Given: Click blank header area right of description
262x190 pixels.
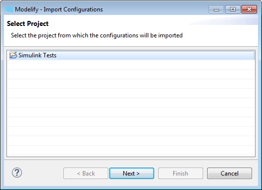Looking at the screenshot, I should (x=220, y=35).
